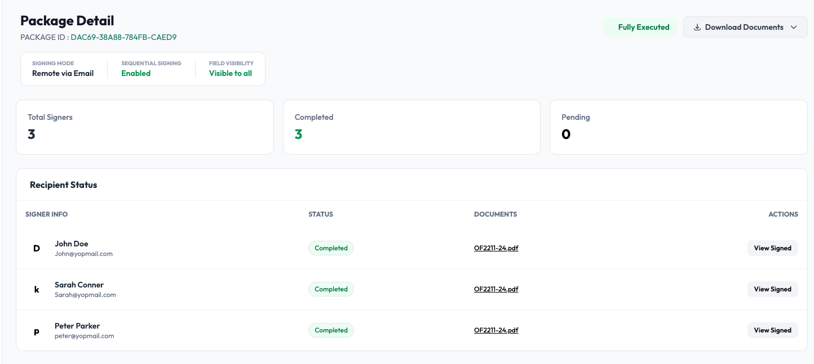
Task: Click Completed status badge for Peter Parker
Action: click(x=331, y=330)
